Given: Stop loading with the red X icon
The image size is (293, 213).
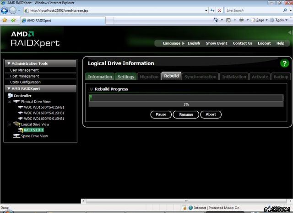Looking at the screenshot, I should (x=219, y=10).
